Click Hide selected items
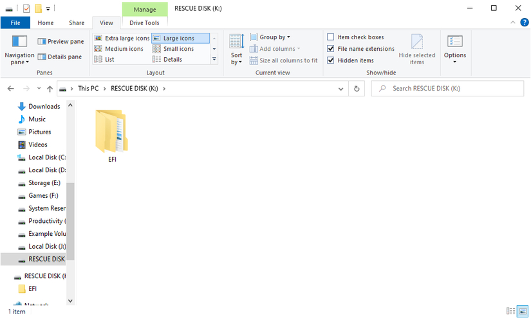The width and height of the screenshot is (531, 318). [417, 49]
